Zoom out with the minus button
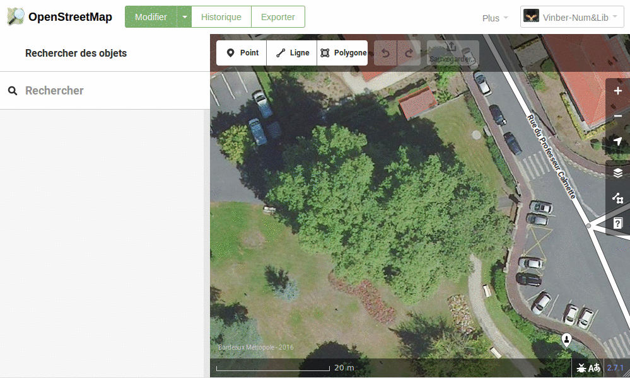Screen dimensions: 630x378 (618, 116)
